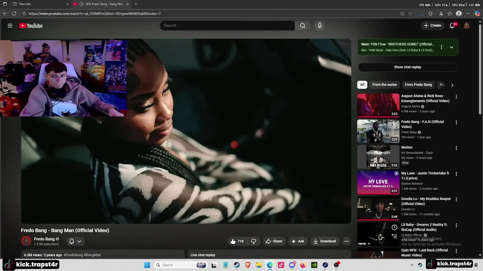Open options for August Alsina Entanglements video
This screenshot has height=271, width=483.
456,97
